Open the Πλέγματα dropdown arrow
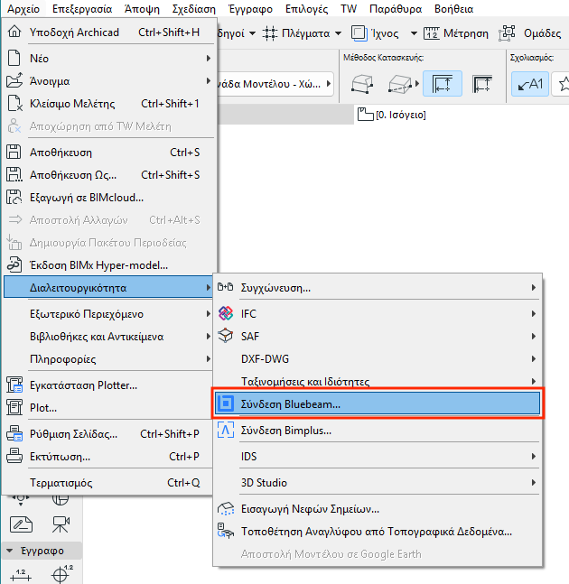 coord(338,33)
